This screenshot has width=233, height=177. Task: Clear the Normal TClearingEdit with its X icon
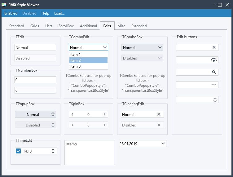coord(159,114)
